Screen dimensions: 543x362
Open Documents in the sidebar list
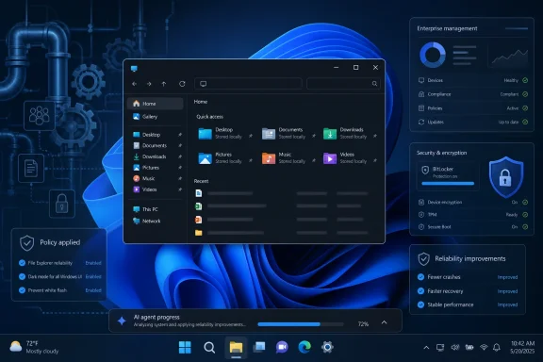click(156, 145)
